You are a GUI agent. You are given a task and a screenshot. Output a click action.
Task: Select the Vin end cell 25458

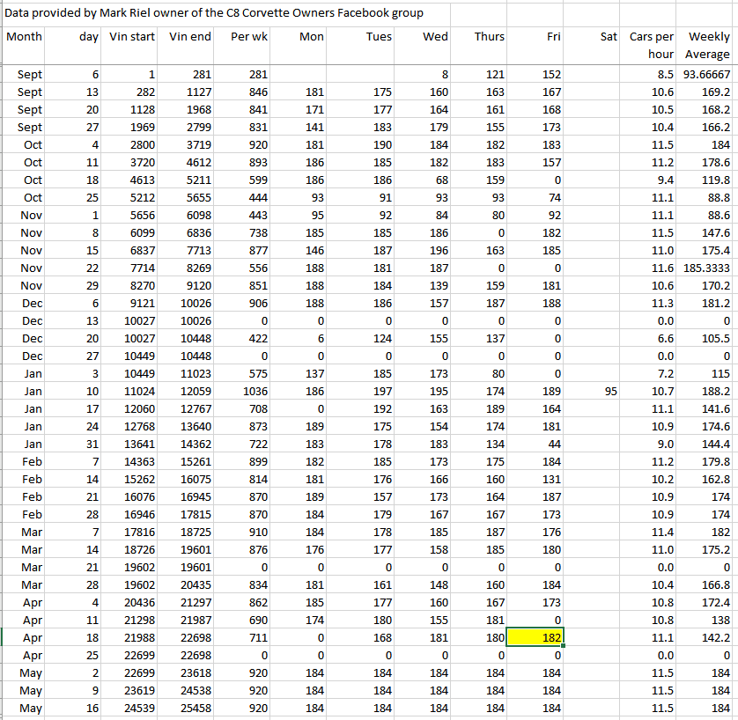coord(189,708)
